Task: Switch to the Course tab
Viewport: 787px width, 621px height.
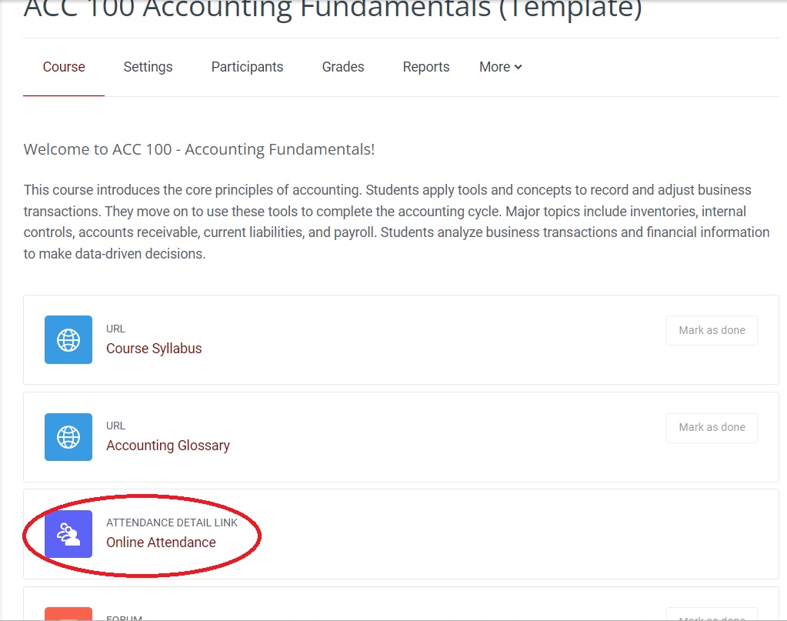Action: click(x=64, y=67)
